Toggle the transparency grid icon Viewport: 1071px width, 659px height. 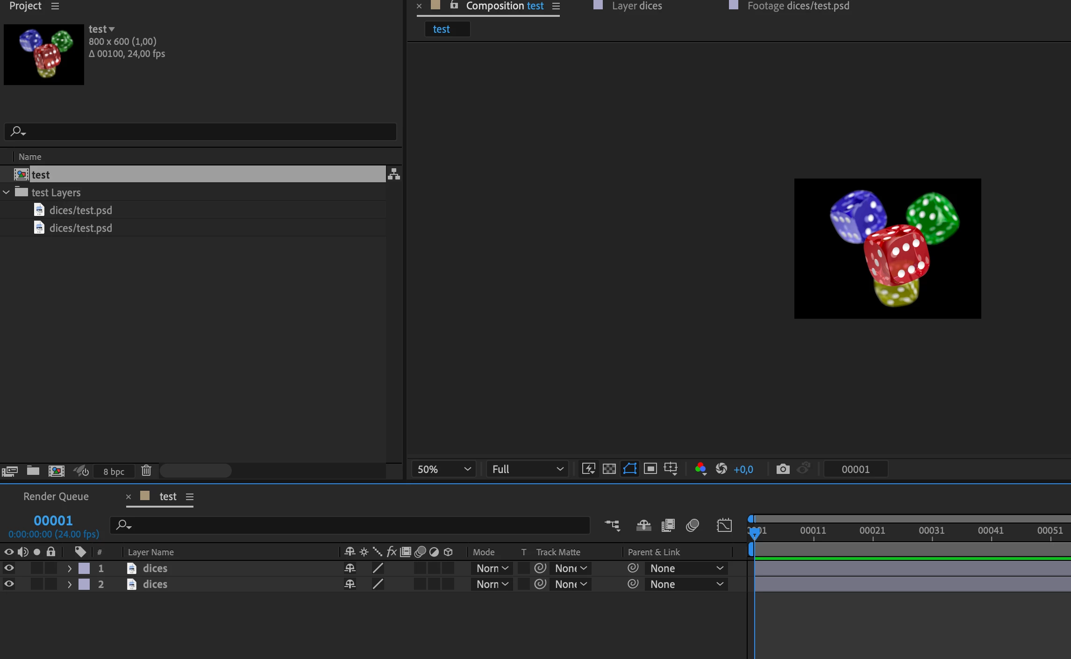609,469
